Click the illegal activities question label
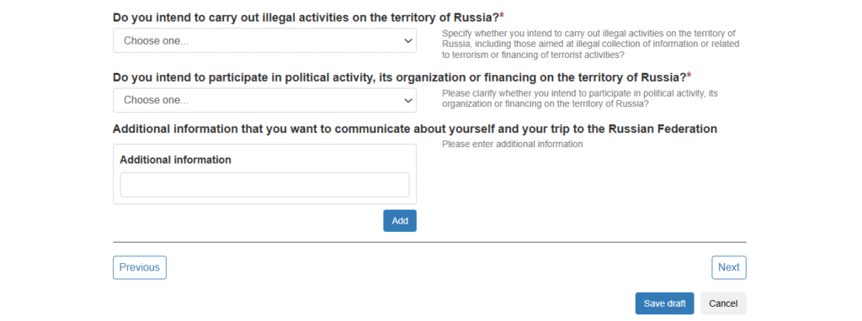Viewport: 862px width, 321px height. pyautogui.click(x=306, y=17)
